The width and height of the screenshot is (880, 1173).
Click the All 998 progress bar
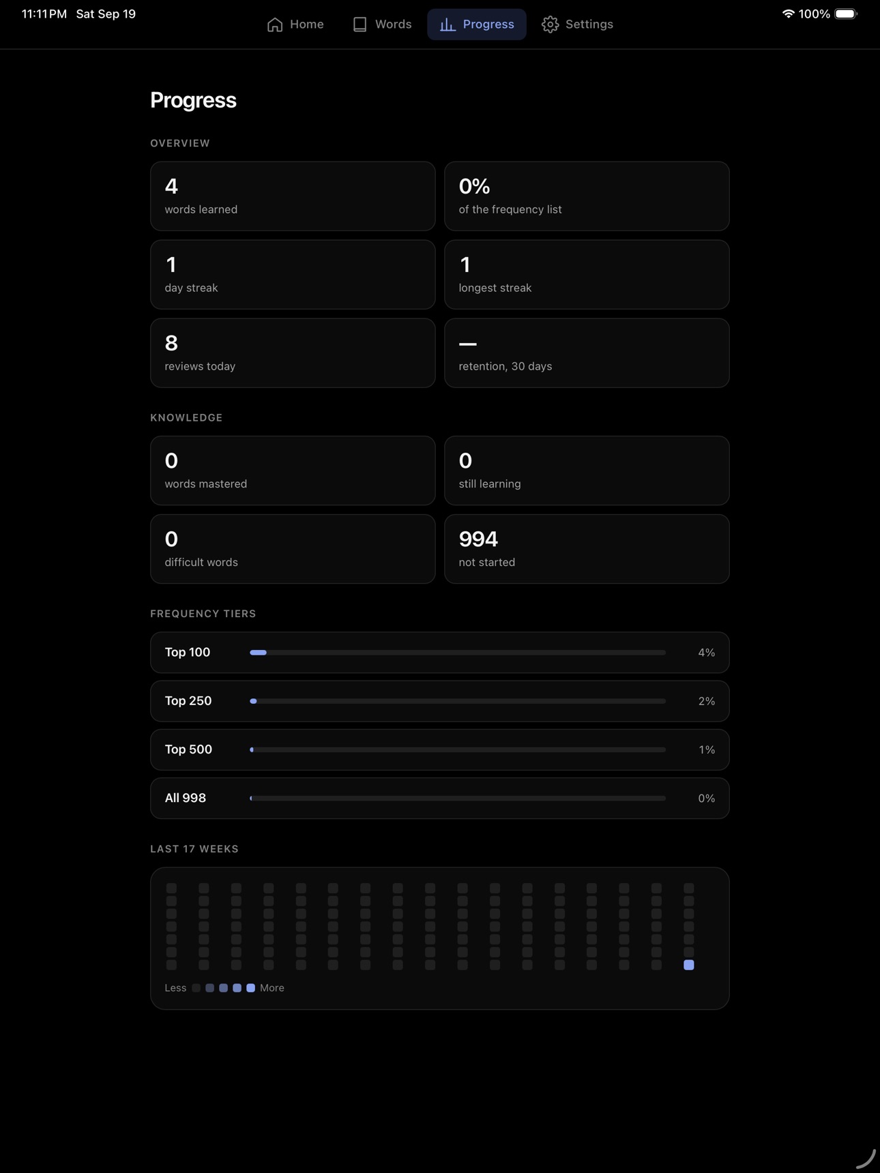(x=458, y=798)
